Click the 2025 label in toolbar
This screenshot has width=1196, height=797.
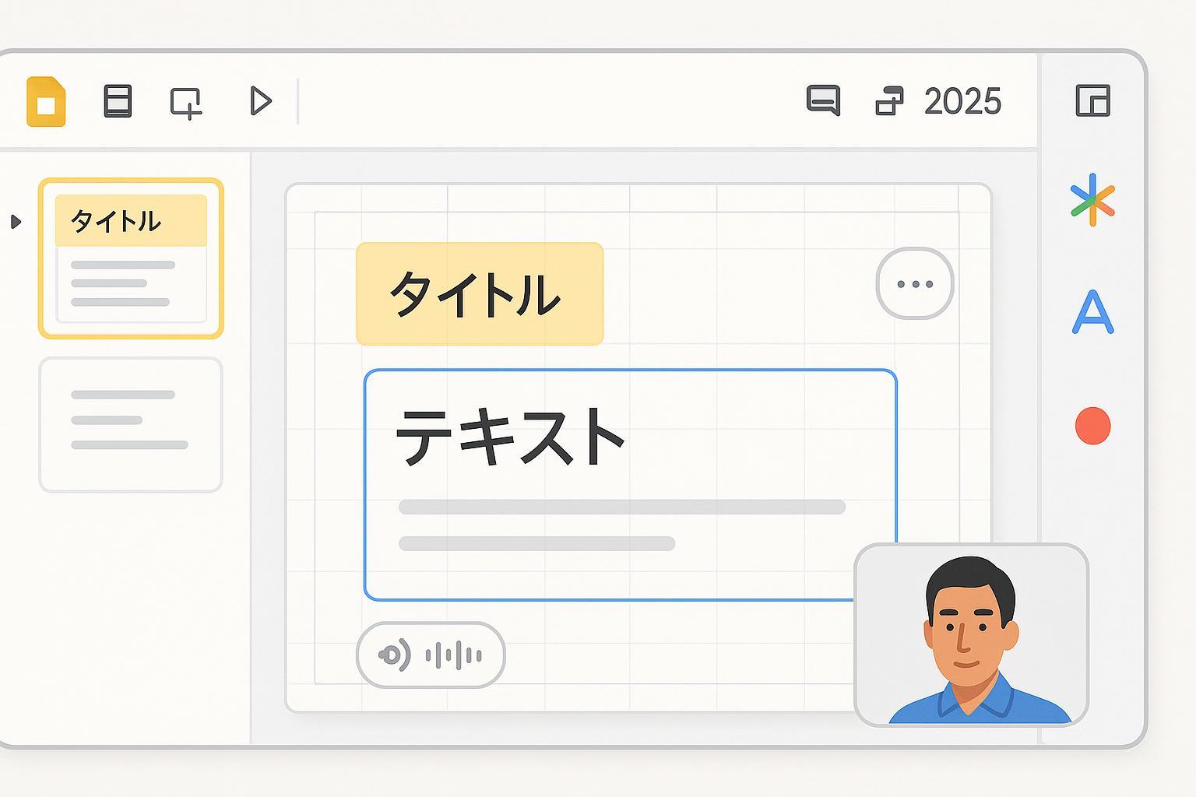962,101
